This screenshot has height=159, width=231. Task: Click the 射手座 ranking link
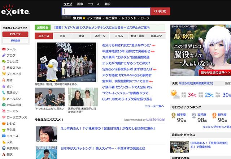181,115
